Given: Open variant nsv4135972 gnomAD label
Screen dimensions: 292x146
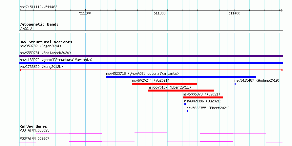Looking at the screenshot, I should point(56,60).
